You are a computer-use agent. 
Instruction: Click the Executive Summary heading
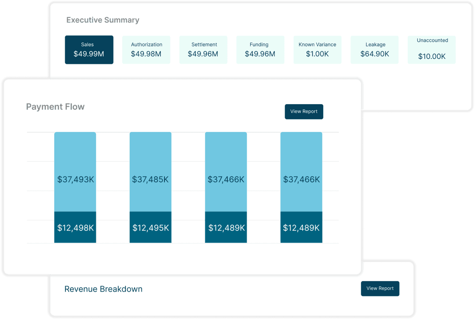[102, 20]
